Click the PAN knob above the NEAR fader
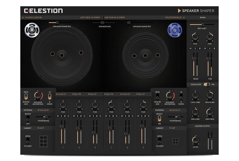The image size is (239, 161). 195,37
